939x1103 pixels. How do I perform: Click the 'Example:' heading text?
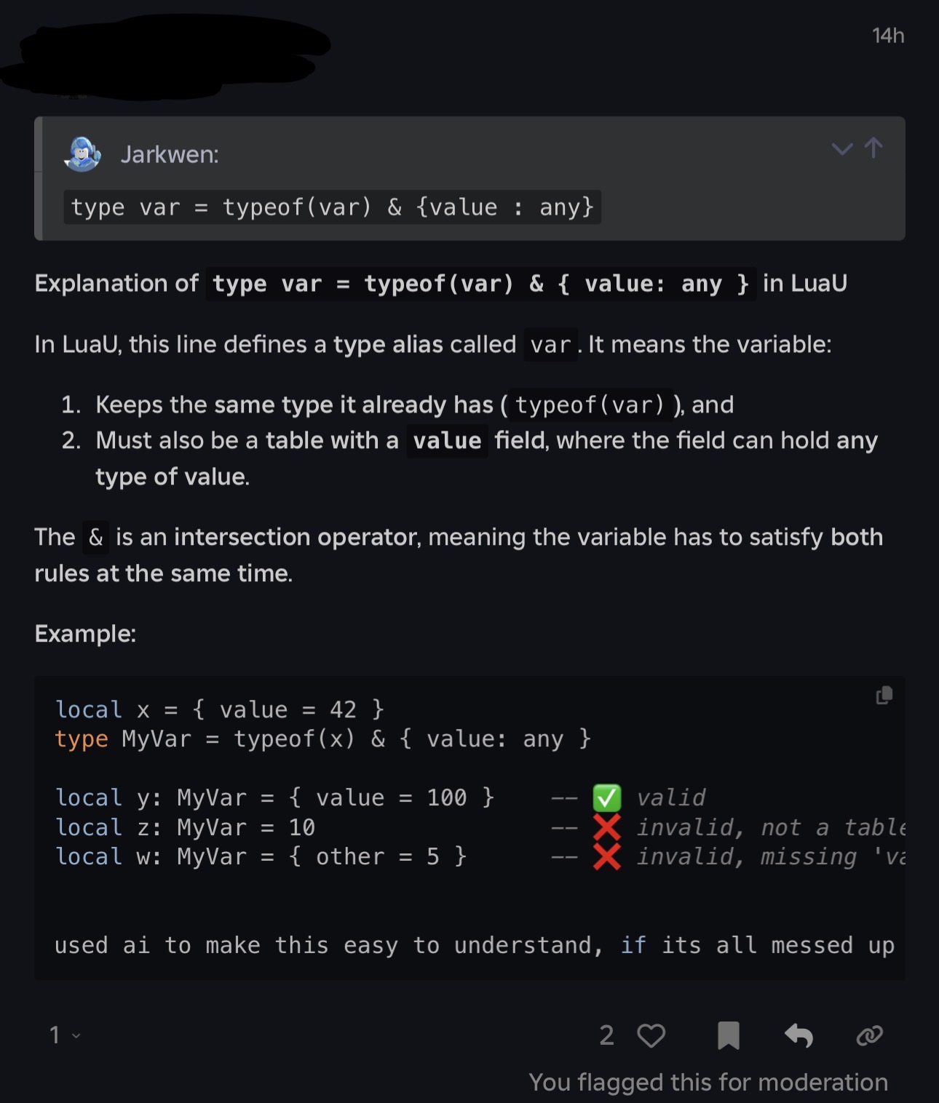[x=85, y=634]
